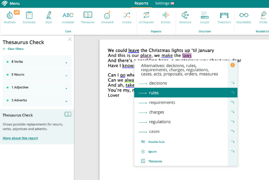Click the highlighted word 'laws'
269x180 pixels.
[187, 55]
